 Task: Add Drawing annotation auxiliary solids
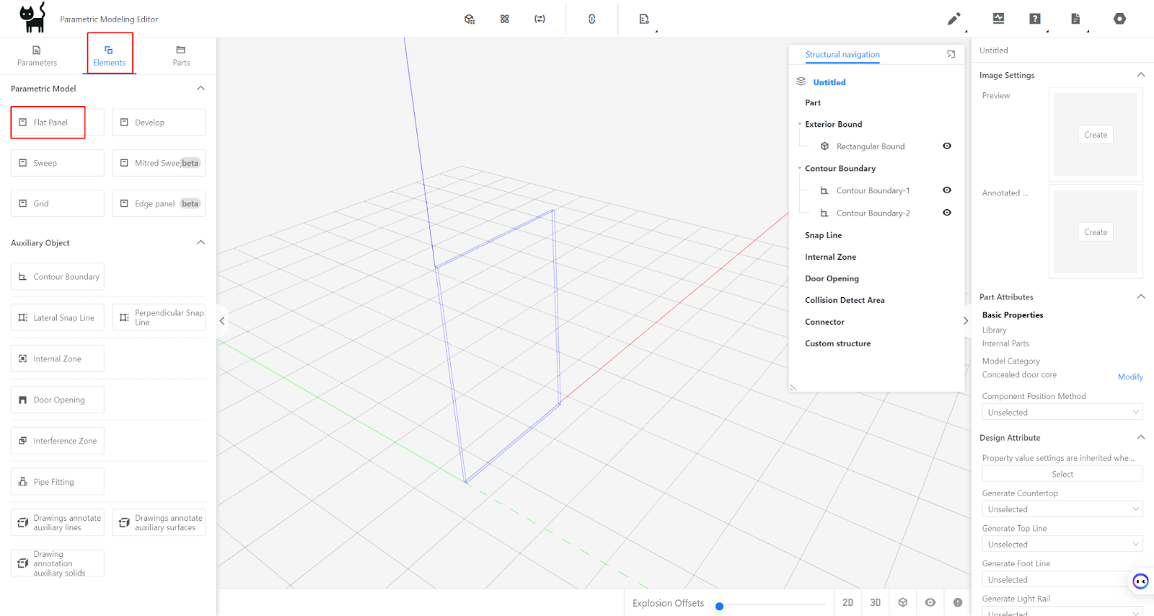coord(57,563)
